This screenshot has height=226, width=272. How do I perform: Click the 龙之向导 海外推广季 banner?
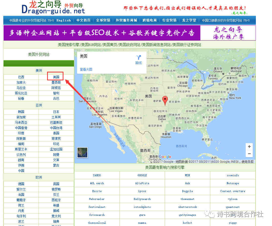[x=228, y=33]
